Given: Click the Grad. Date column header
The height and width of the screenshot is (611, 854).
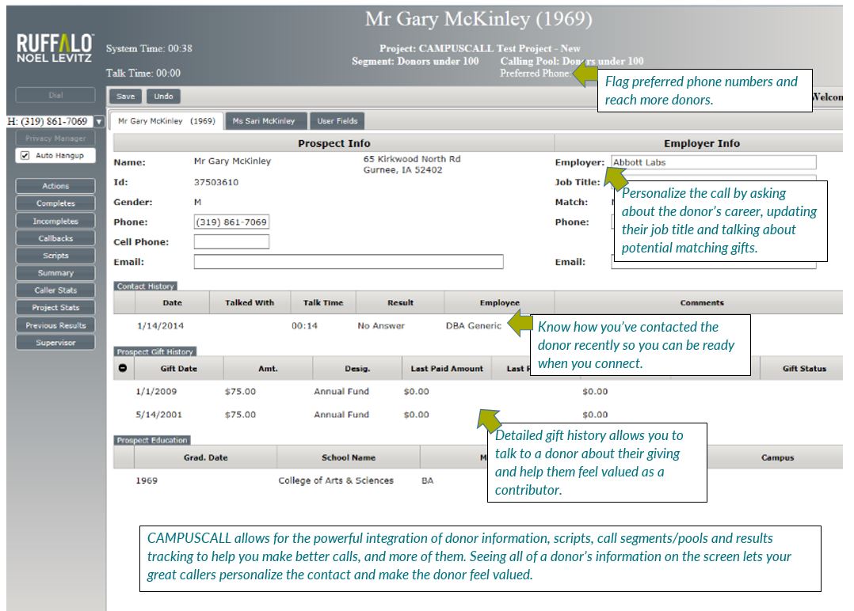Looking at the screenshot, I should point(205,457).
